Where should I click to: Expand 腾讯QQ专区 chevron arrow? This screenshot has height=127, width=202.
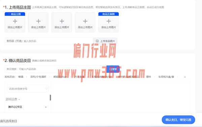(x=46, y=107)
